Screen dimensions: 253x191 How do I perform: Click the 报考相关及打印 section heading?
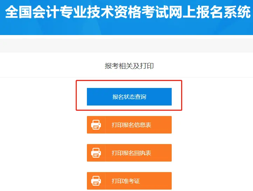pos(129,66)
